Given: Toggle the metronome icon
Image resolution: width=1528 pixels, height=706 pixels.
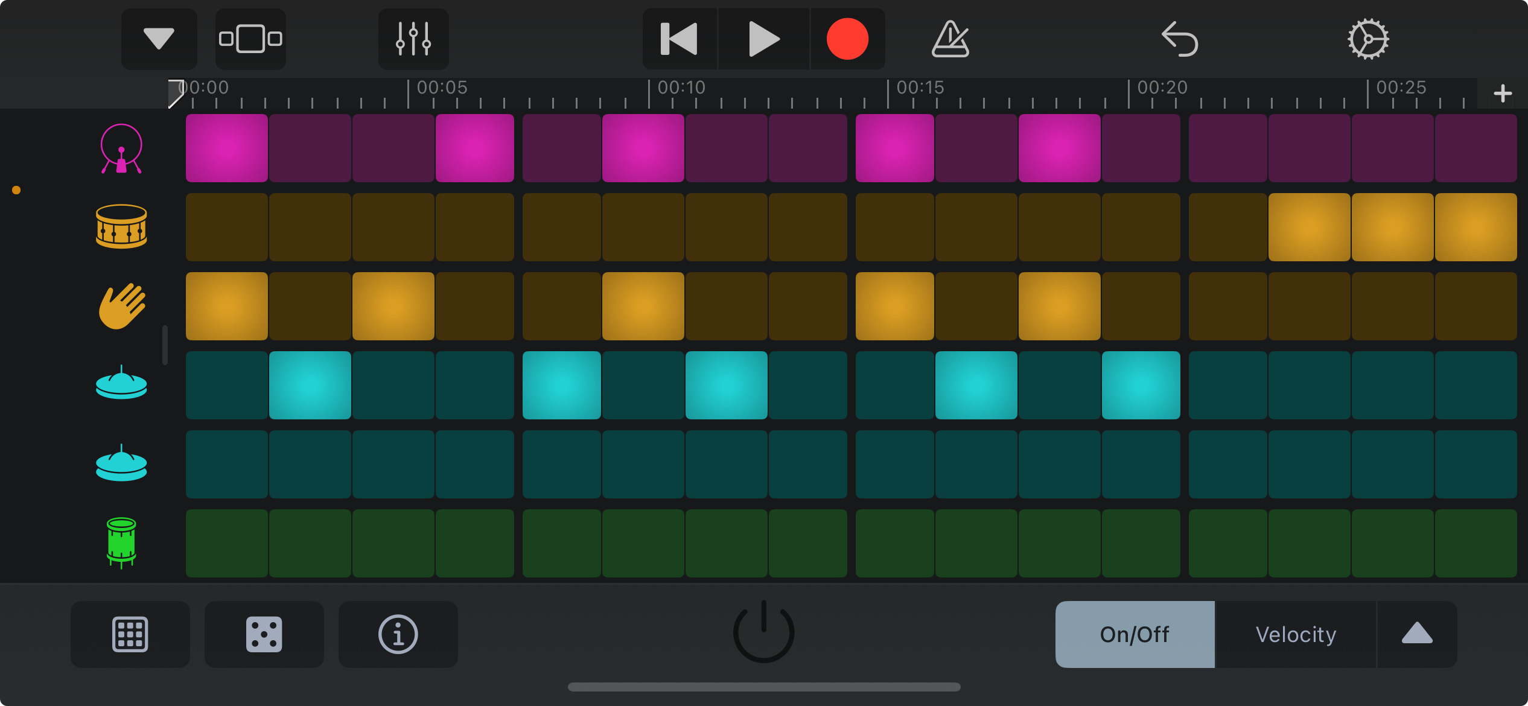Looking at the screenshot, I should (950, 39).
